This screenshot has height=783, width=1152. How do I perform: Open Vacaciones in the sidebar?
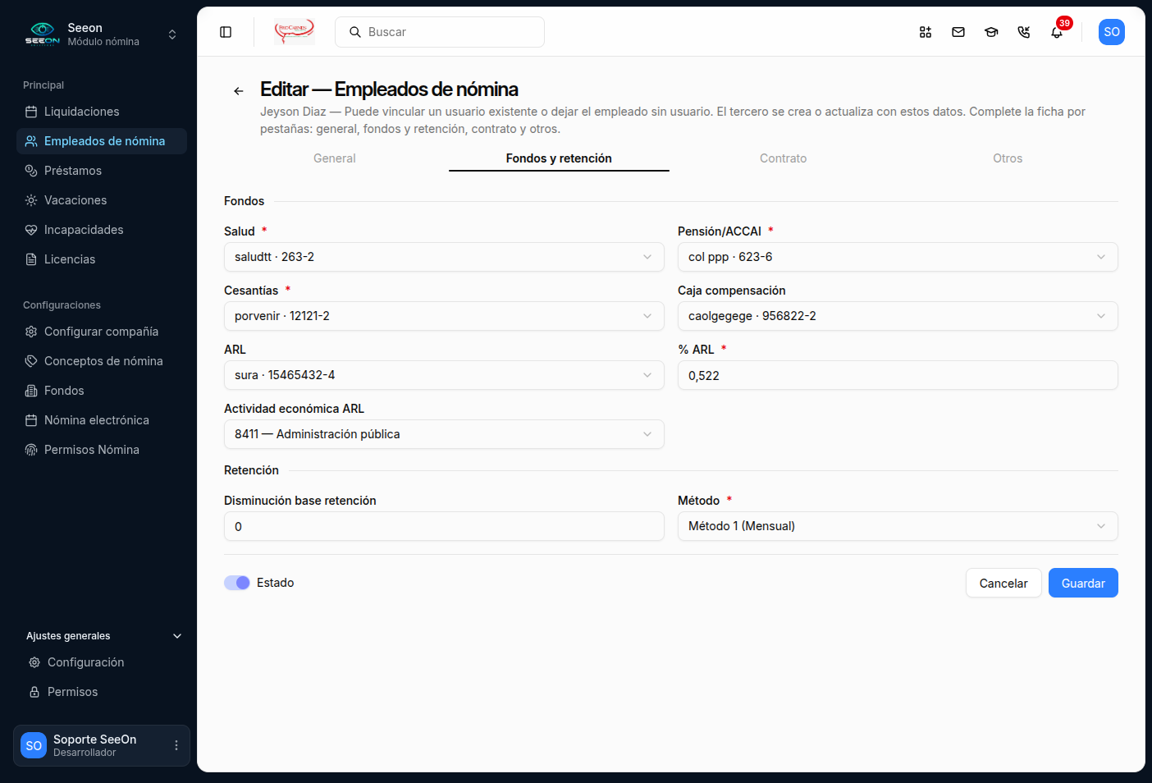point(102,200)
